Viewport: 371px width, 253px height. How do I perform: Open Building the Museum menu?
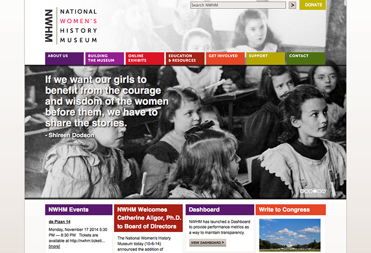tap(104, 58)
